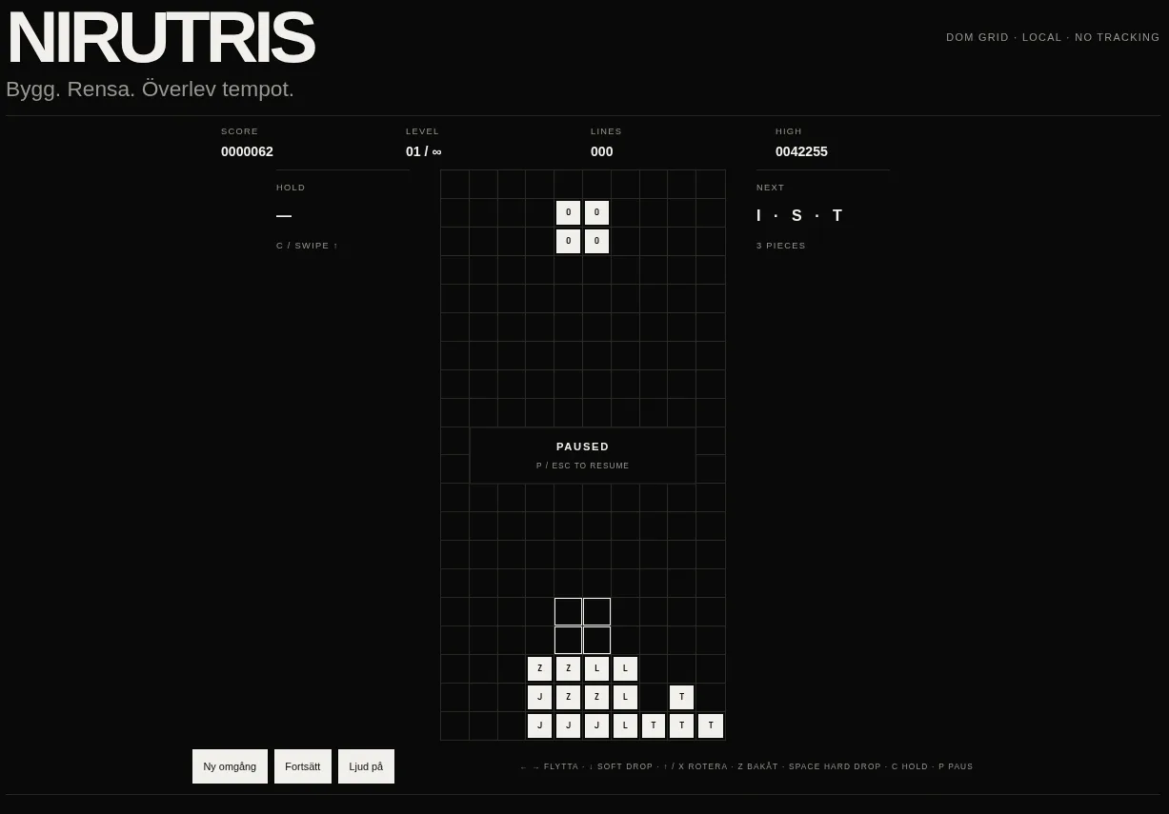Click the PAUSED overlay heading
Image resolution: width=1169 pixels, height=814 pixels.
pos(583,447)
